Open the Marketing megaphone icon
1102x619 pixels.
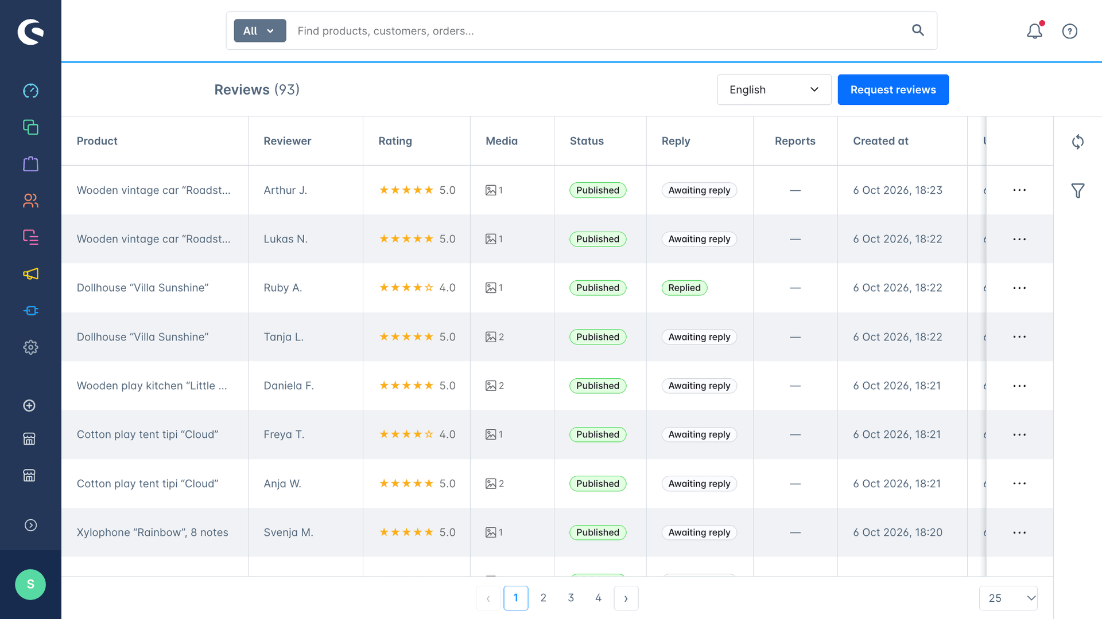pyautogui.click(x=30, y=274)
